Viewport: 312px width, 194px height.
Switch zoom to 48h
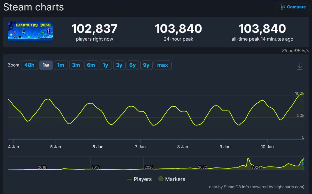tap(29, 65)
